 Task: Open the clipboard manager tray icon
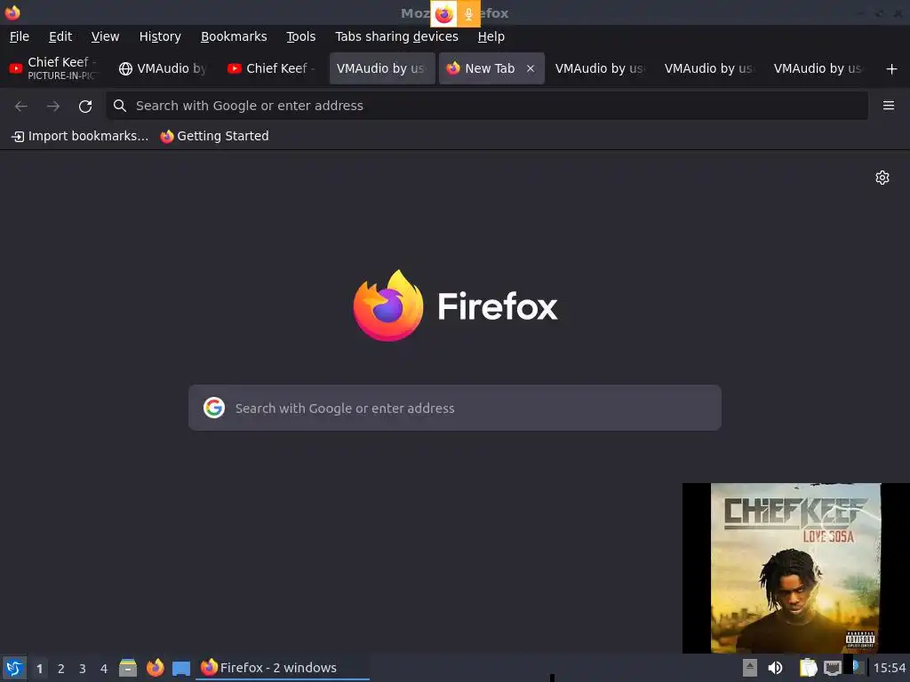(808, 668)
